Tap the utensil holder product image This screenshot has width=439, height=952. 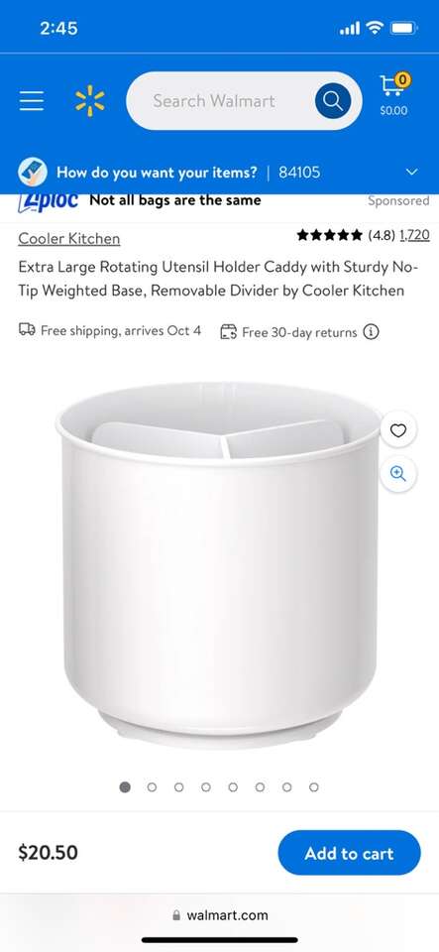tap(220, 564)
